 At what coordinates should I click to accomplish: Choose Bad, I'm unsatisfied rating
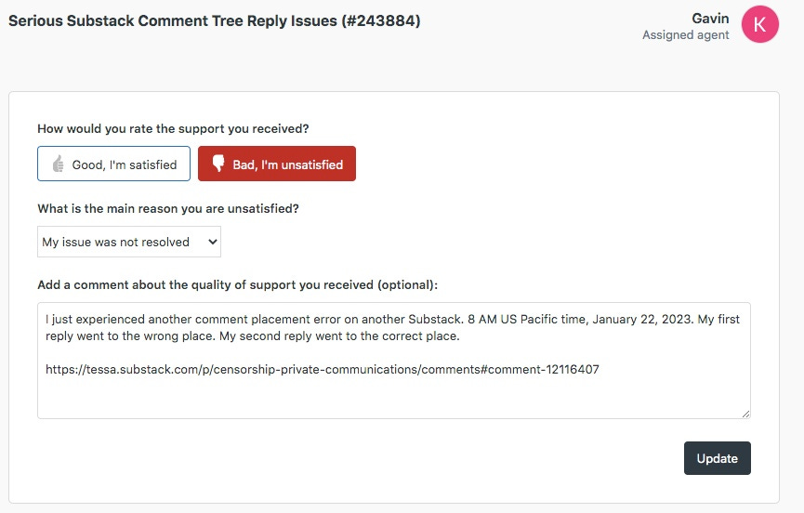coord(277,164)
